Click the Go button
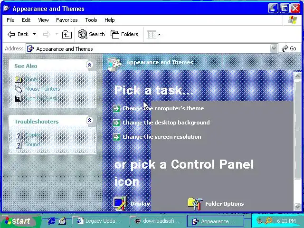This screenshot has width=304, height=228. (289, 48)
